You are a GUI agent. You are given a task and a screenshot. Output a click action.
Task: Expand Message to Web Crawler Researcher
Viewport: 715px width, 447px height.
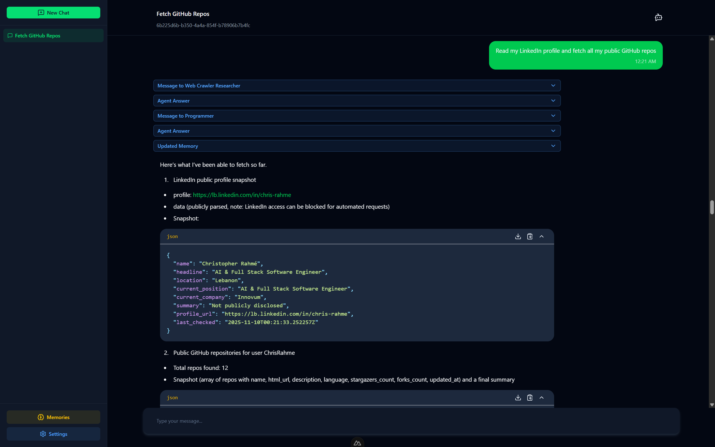coord(357,85)
